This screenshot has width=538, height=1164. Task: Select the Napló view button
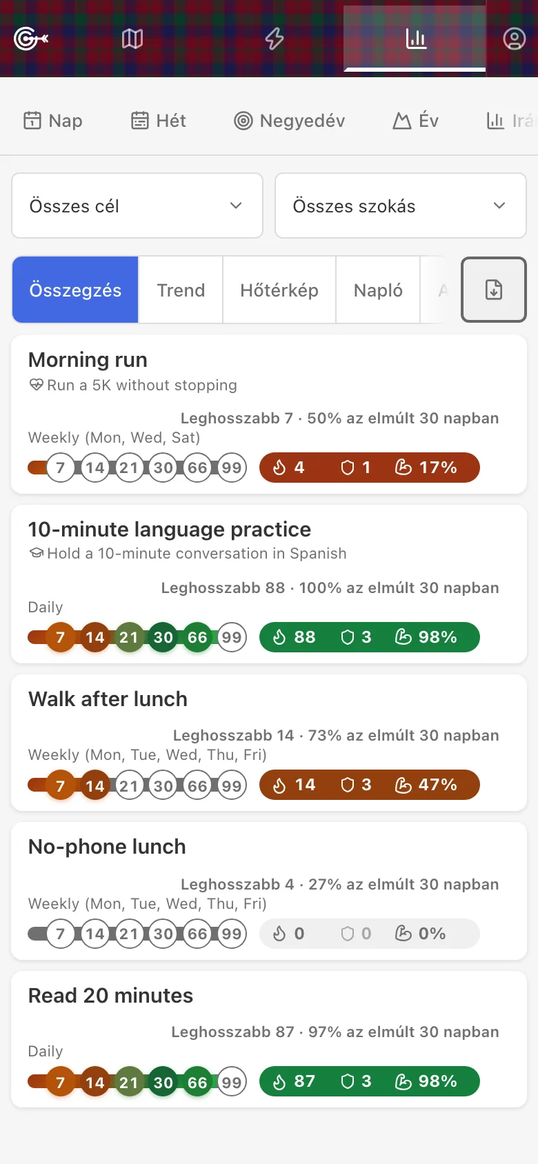(x=378, y=290)
